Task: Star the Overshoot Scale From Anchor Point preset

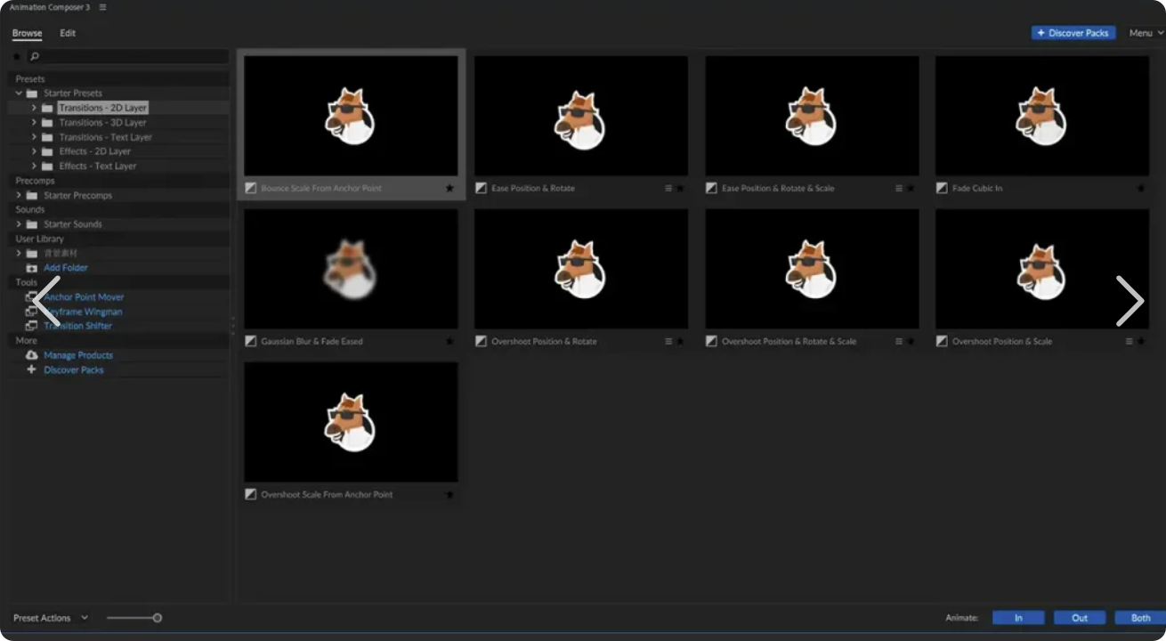Action: [x=449, y=495]
